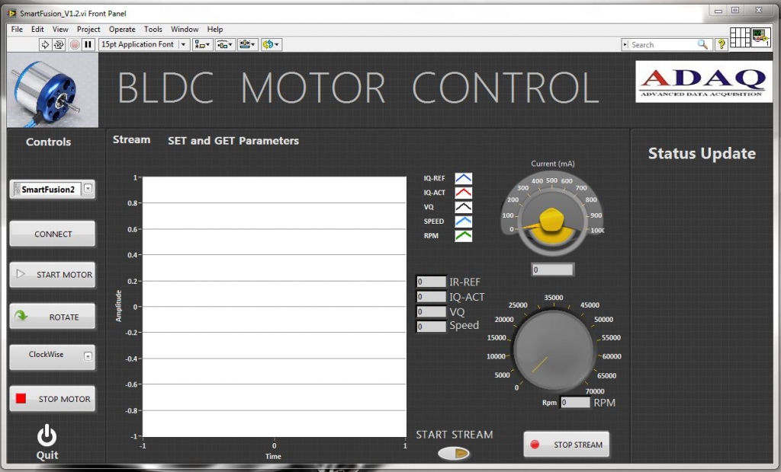Image resolution: width=781 pixels, height=472 pixels.
Task: Expand the ClockWise direction dropdown
Action: [x=88, y=356]
